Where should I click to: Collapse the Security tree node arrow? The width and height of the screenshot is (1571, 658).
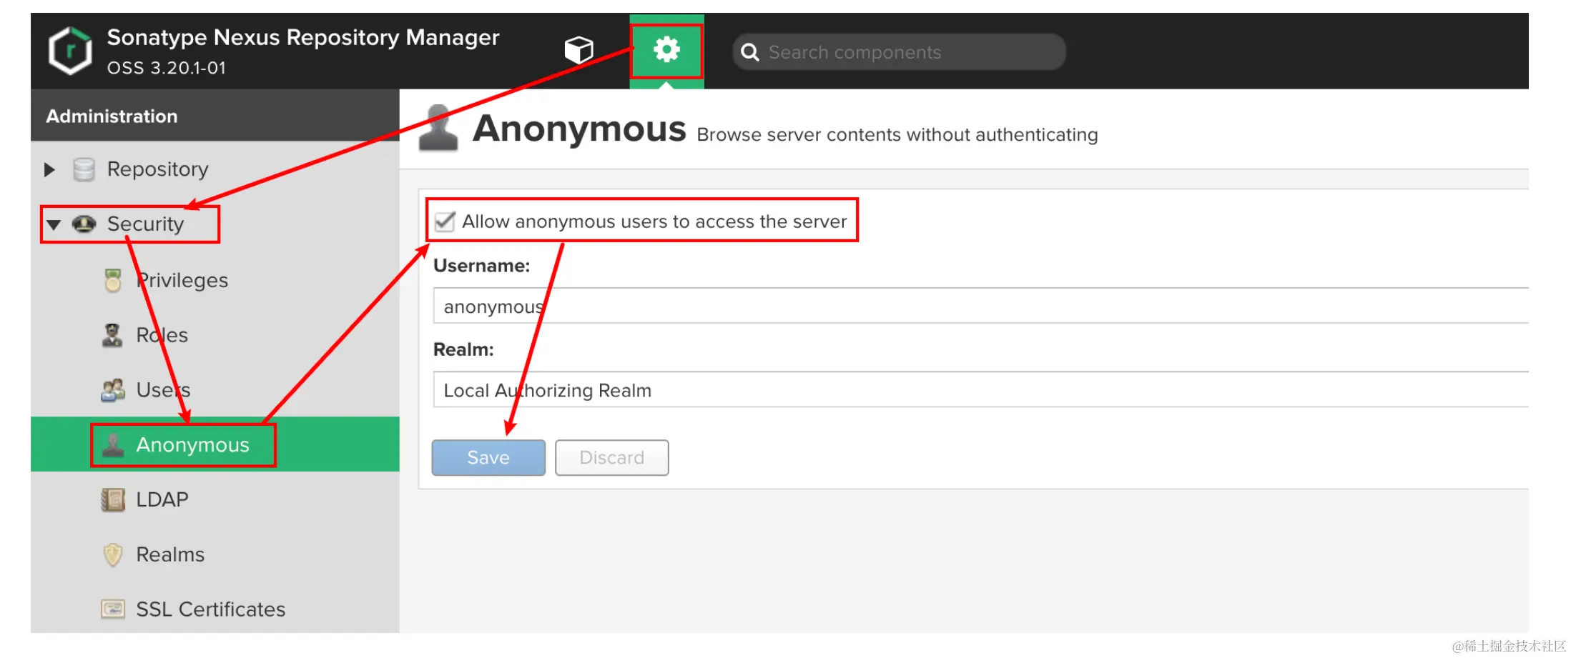54,224
